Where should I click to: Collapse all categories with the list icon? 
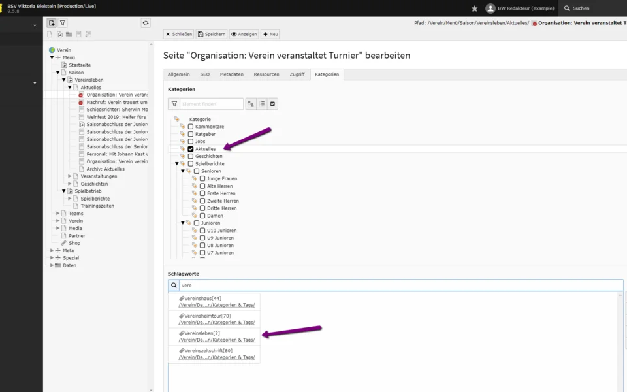(262, 104)
